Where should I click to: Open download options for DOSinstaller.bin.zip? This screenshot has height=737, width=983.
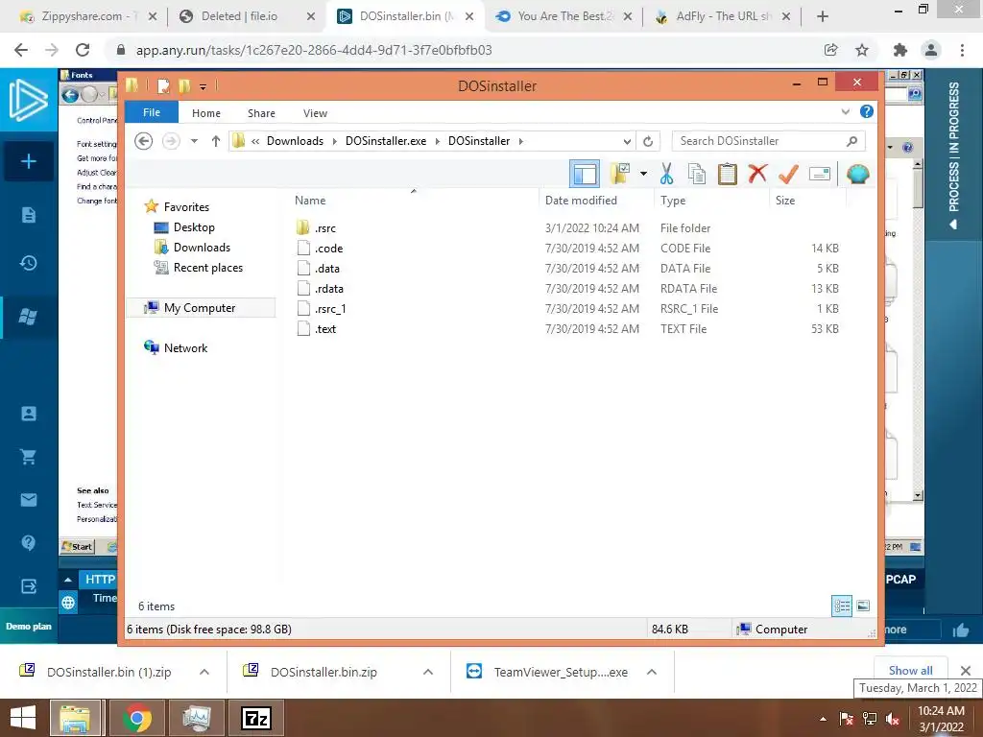(428, 672)
